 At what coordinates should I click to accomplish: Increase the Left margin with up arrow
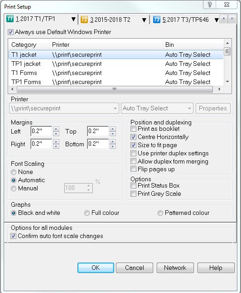(56, 129)
